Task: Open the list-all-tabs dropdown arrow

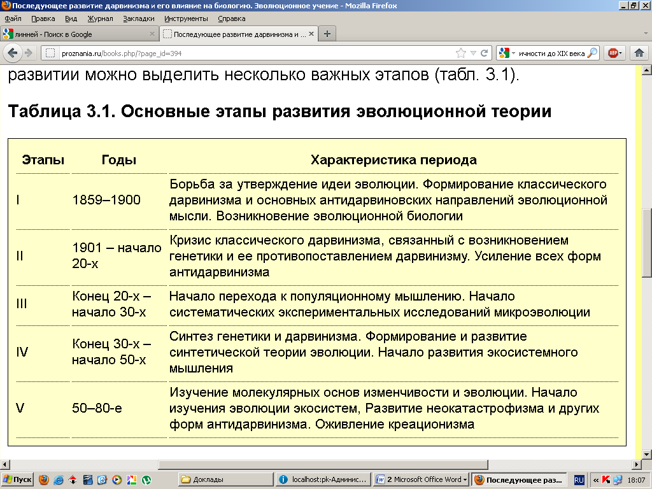Action: click(x=646, y=34)
